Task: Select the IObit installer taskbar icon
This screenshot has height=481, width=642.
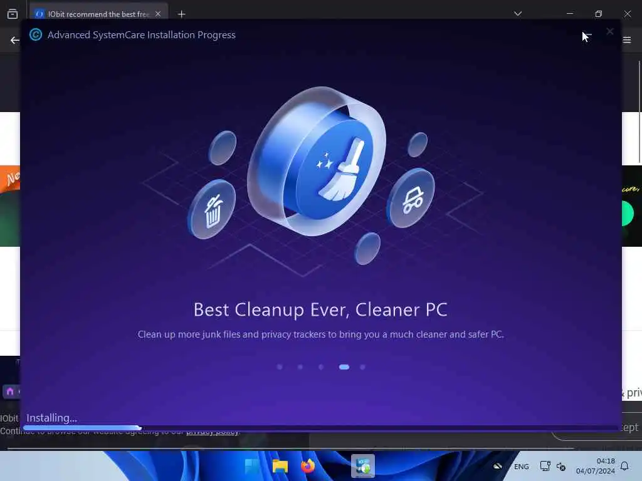Action: 363,466
